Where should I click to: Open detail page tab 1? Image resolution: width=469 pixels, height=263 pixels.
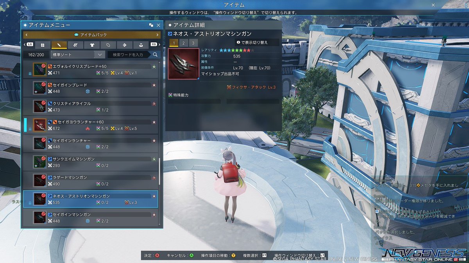174,42
